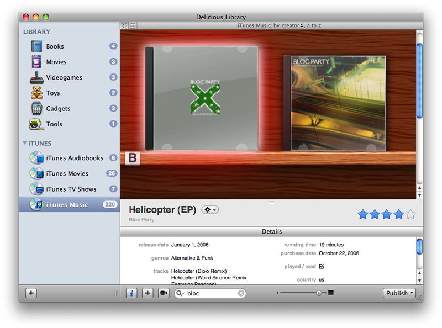This screenshot has width=442, height=328.
Task: Toggle the item info panel button
Action: (x=131, y=293)
